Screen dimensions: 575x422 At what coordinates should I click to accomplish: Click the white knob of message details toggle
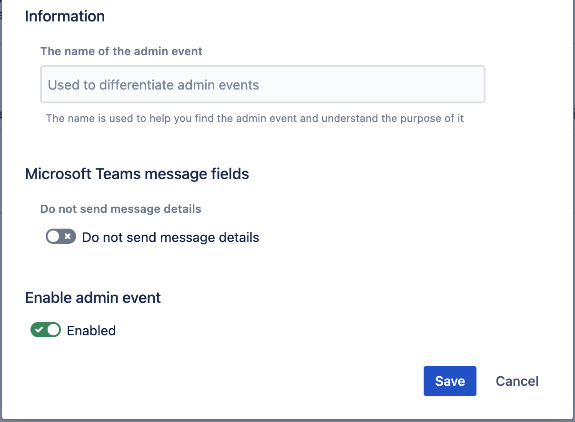tap(53, 237)
